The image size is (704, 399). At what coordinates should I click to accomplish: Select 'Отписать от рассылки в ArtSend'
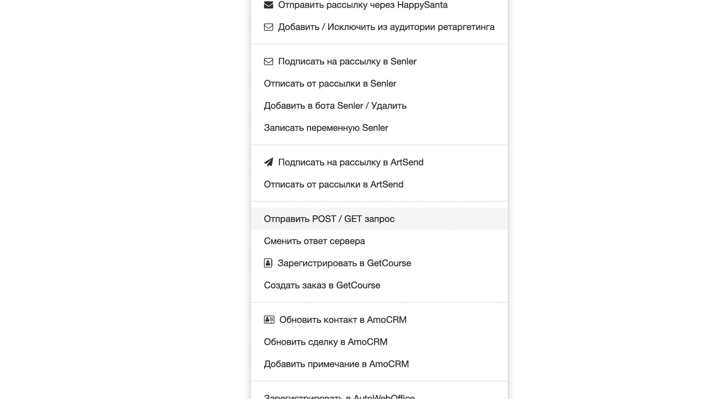click(x=333, y=184)
